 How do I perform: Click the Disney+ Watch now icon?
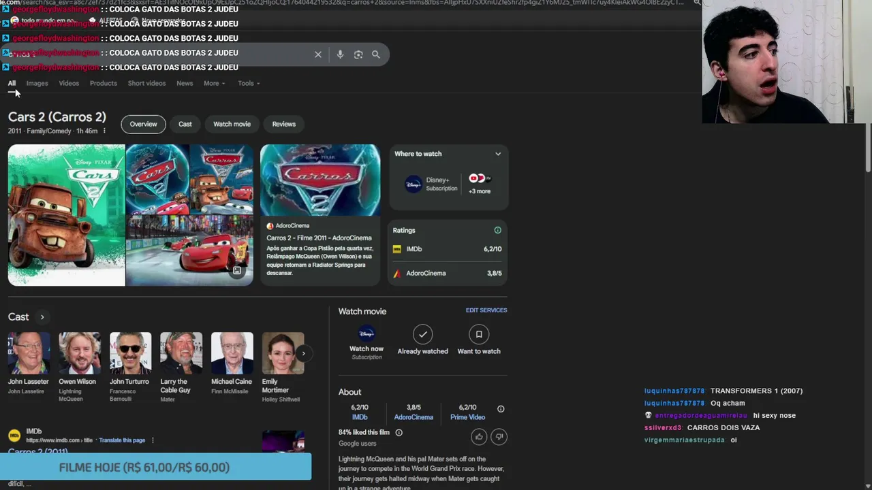(367, 333)
